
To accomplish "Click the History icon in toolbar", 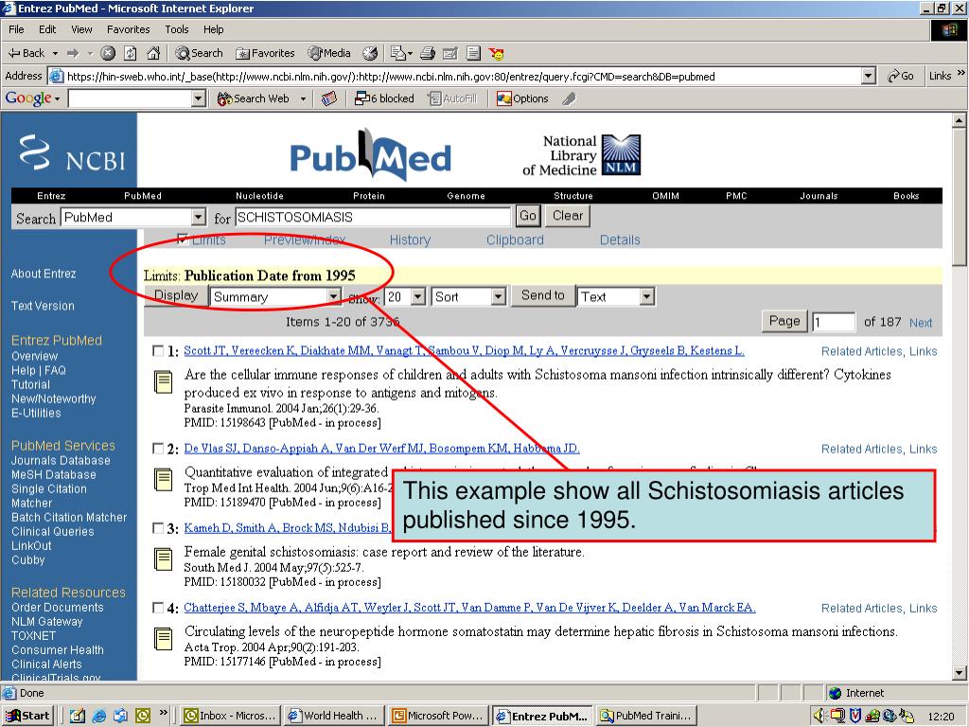I will click(370, 53).
